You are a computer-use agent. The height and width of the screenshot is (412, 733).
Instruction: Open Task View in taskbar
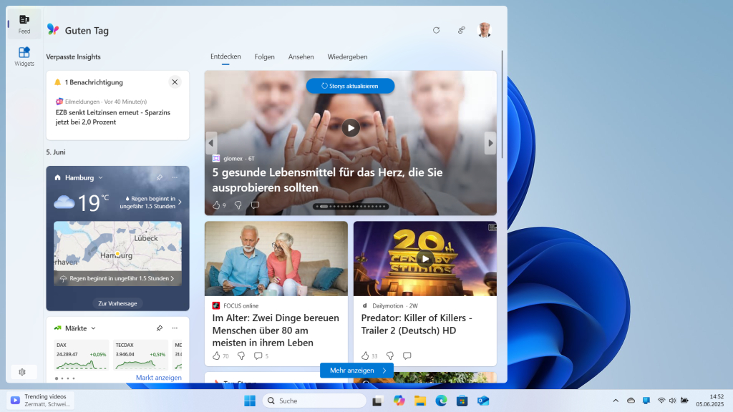pyautogui.click(x=377, y=401)
